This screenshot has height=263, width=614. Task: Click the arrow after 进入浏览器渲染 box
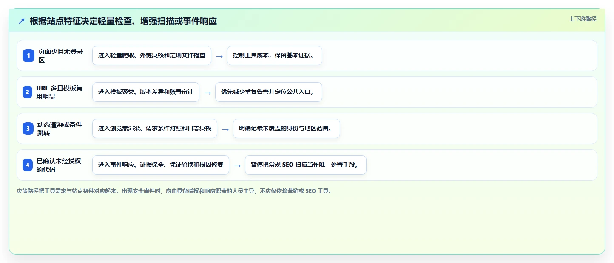[225, 129]
